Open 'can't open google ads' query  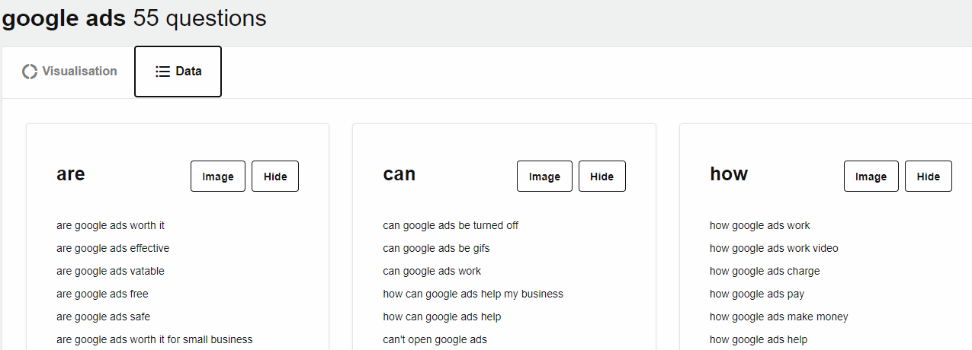[x=435, y=339]
